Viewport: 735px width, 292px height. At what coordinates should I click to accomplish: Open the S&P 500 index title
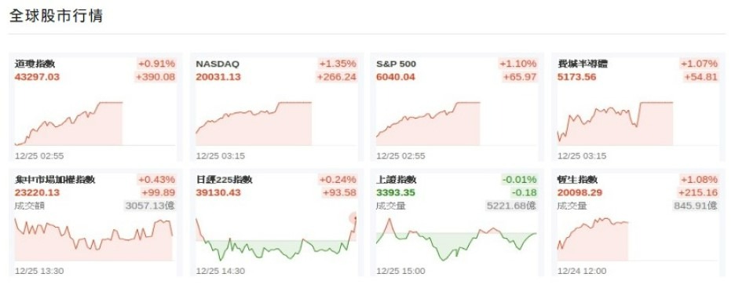click(x=396, y=64)
